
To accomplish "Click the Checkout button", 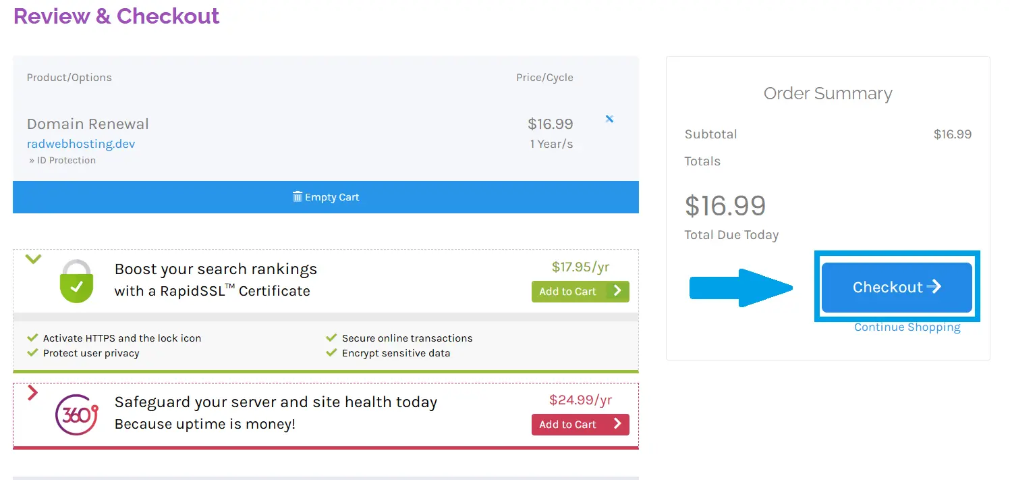I will coord(896,286).
